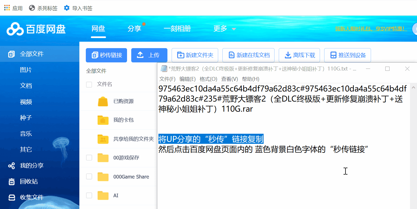Switch to the 网盘 tab
This screenshot has height=209, width=417.
(98, 29)
